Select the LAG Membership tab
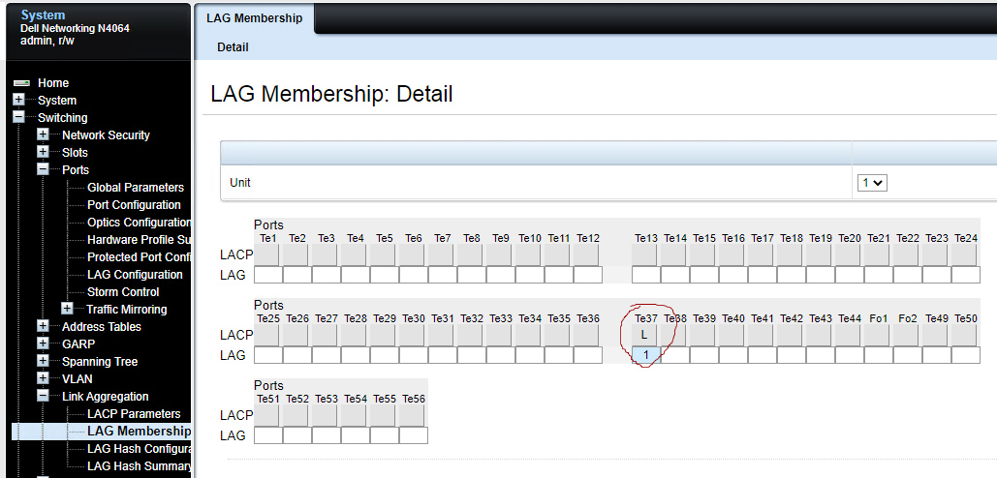Screen dimensions: 997x478 tap(254, 17)
